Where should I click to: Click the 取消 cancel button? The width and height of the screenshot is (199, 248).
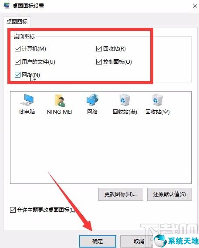coord(137,241)
